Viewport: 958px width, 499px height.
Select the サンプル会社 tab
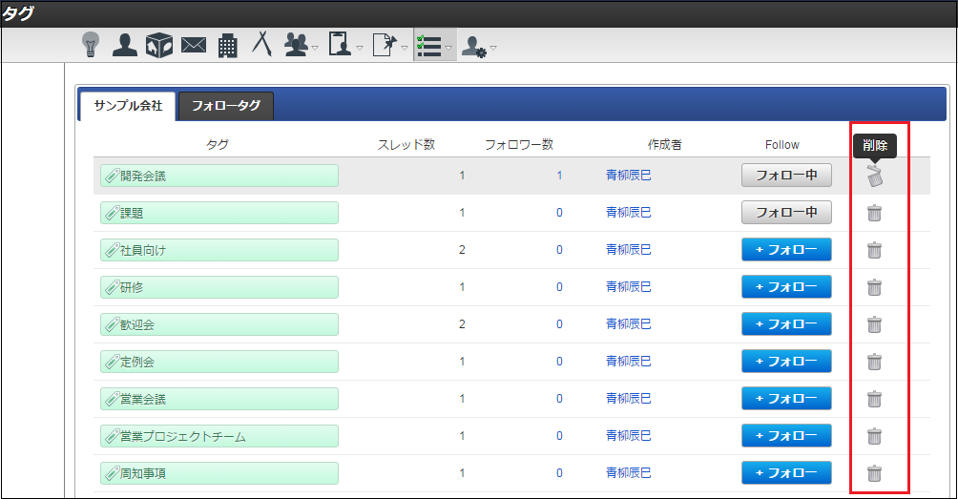click(x=127, y=106)
